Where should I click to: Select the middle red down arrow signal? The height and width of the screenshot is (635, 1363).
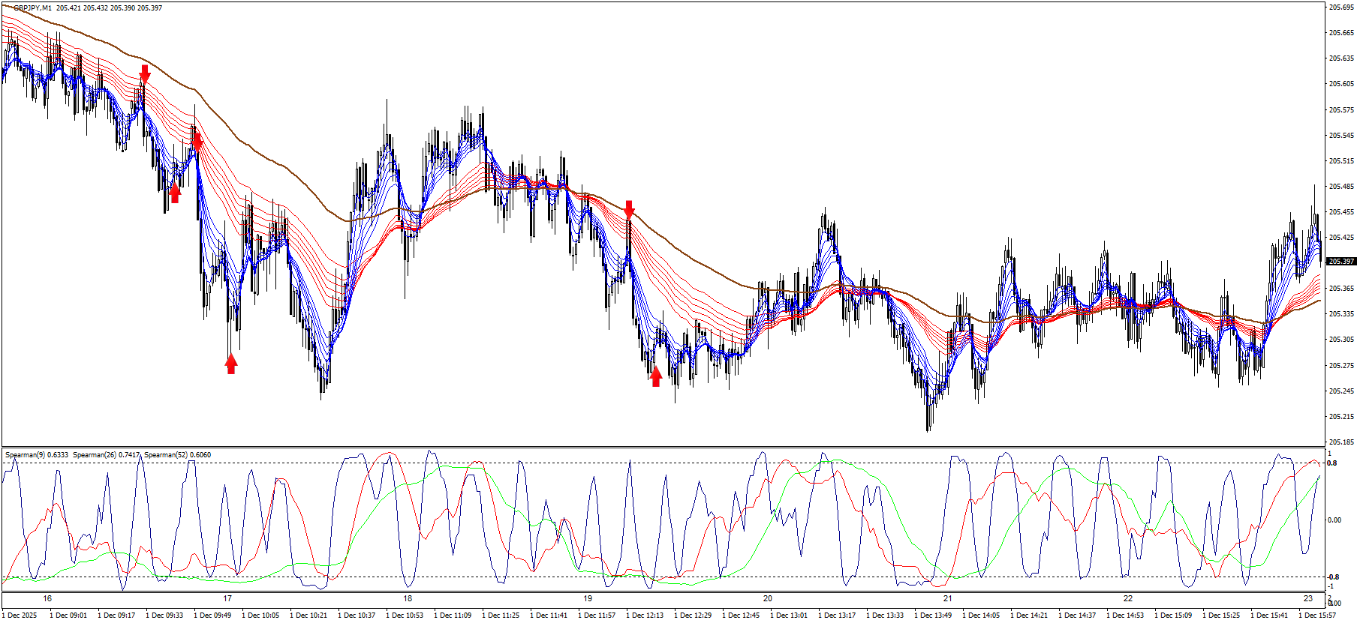tap(197, 140)
